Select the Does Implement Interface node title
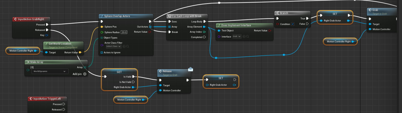The width and height of the screenshot is (402, 113). click(x=236, y=25)
